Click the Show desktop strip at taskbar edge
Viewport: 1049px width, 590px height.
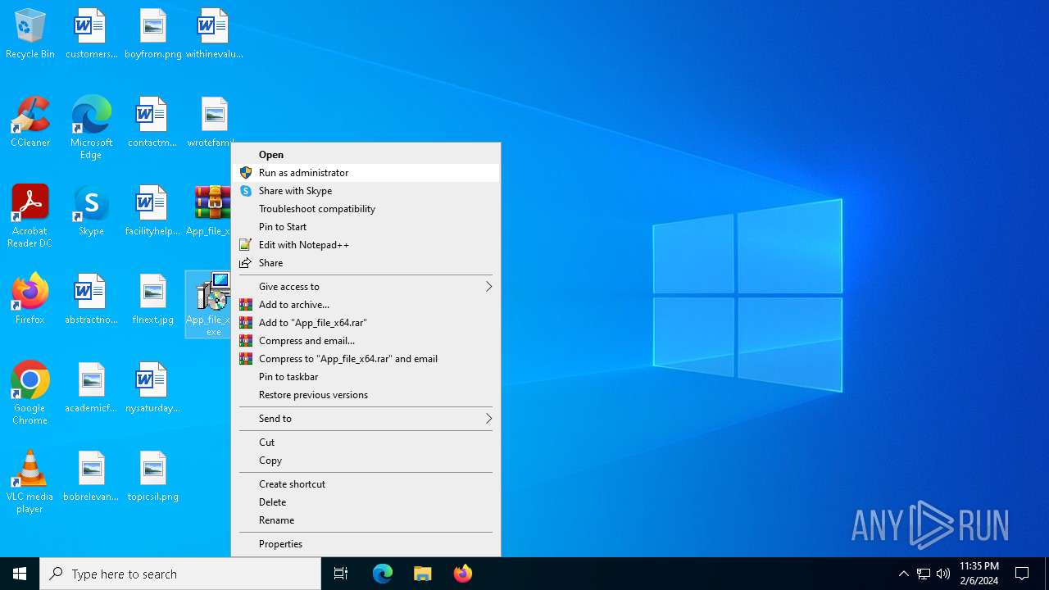click(1047, 574)
